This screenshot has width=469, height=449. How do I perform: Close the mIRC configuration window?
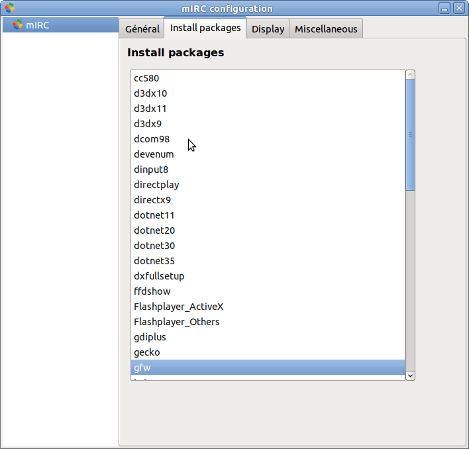point(459,8)
